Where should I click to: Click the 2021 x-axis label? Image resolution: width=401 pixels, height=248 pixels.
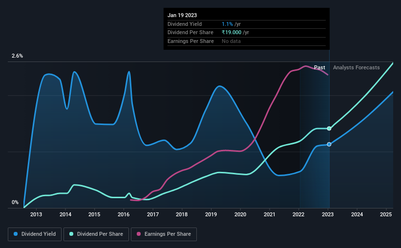(270, 214)
